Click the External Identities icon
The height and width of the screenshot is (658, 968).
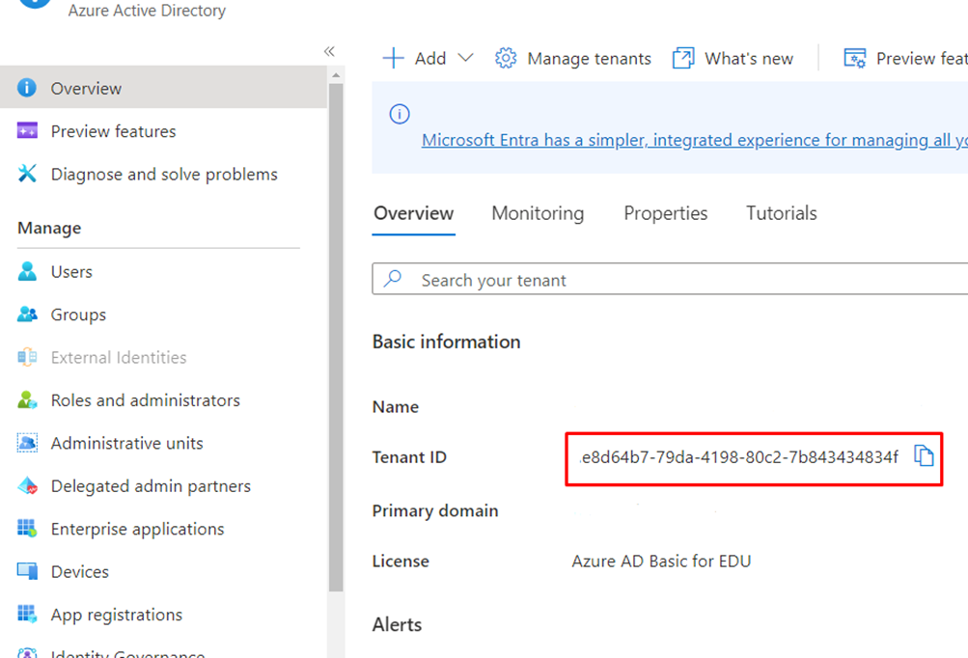click(x=27, y=357)
